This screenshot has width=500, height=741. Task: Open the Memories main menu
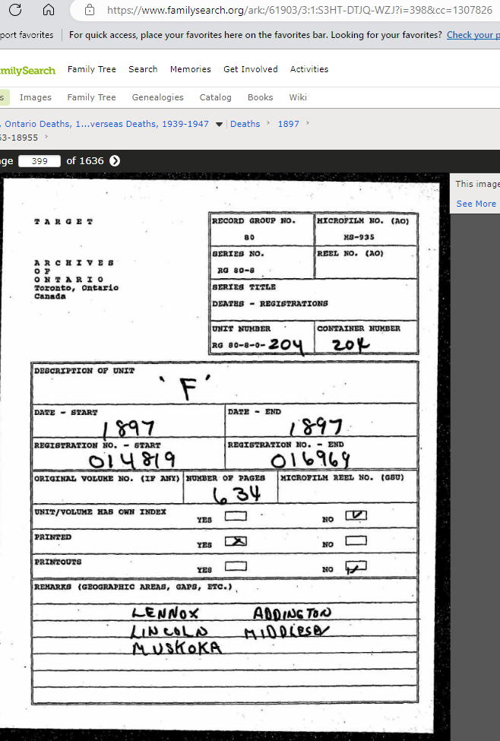pos(191,69)
